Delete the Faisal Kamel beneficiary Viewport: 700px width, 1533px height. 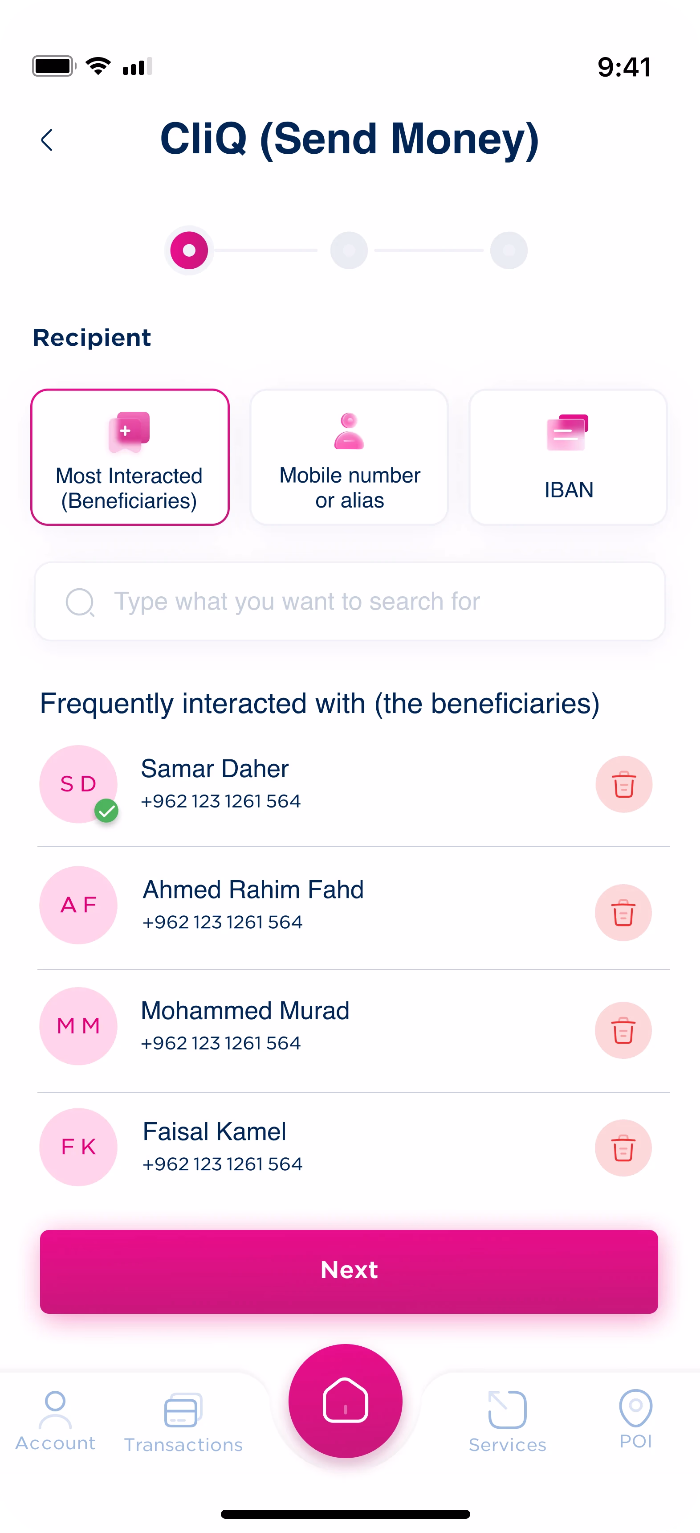(x=623, y=1148)
